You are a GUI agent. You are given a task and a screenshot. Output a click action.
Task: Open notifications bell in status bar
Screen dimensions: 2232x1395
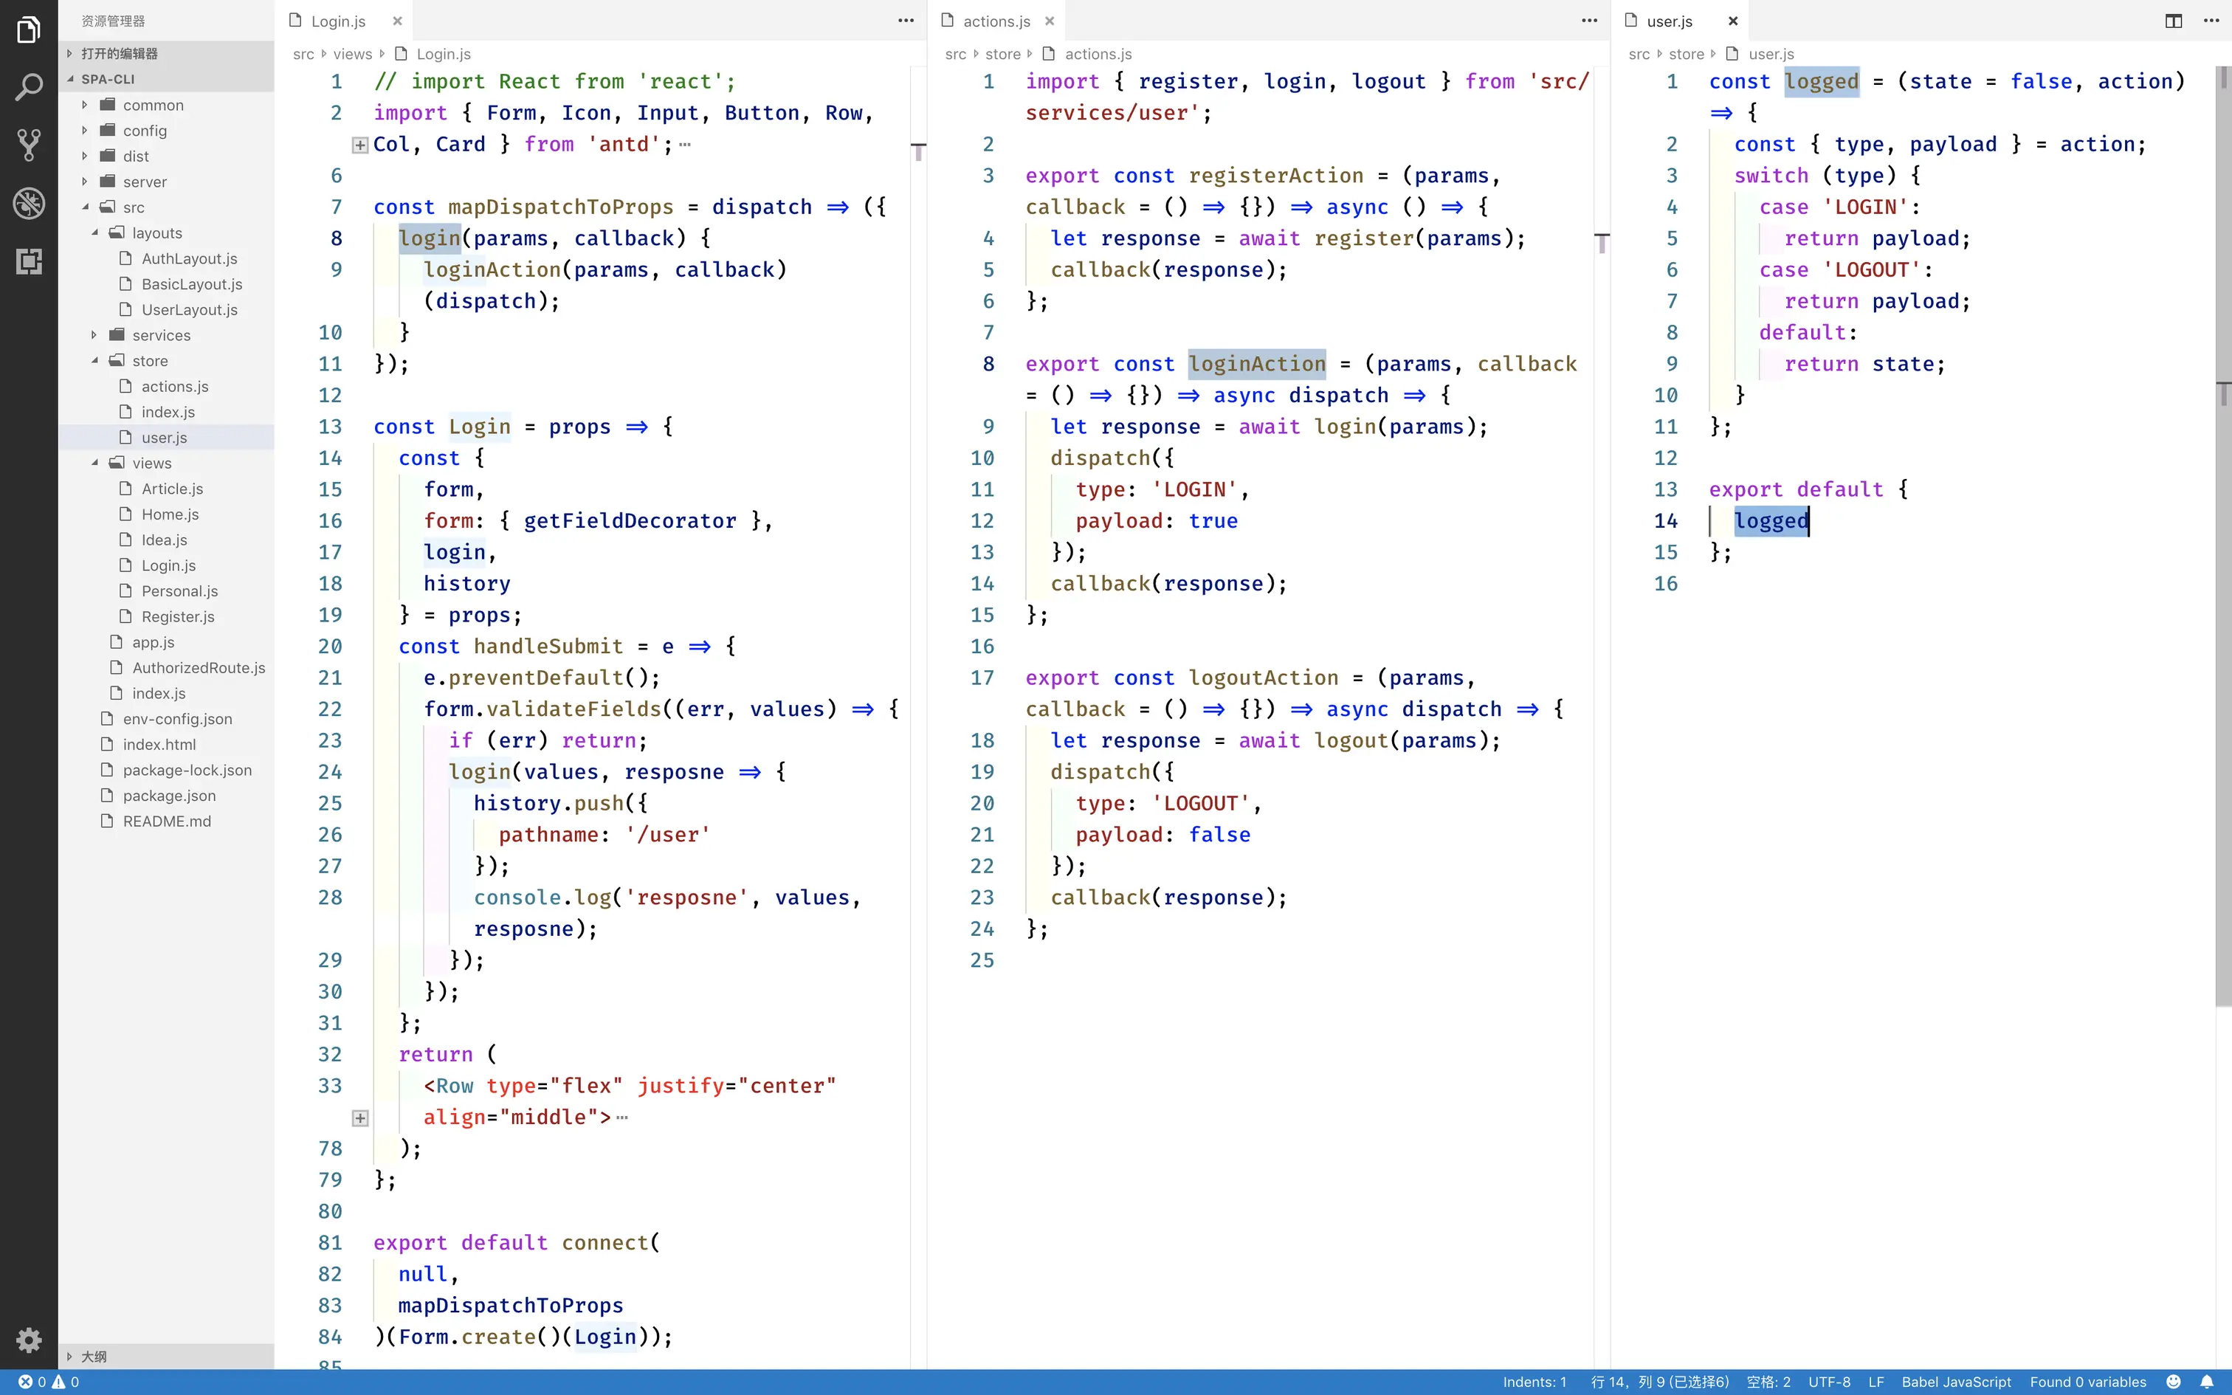[2207, 1381]
